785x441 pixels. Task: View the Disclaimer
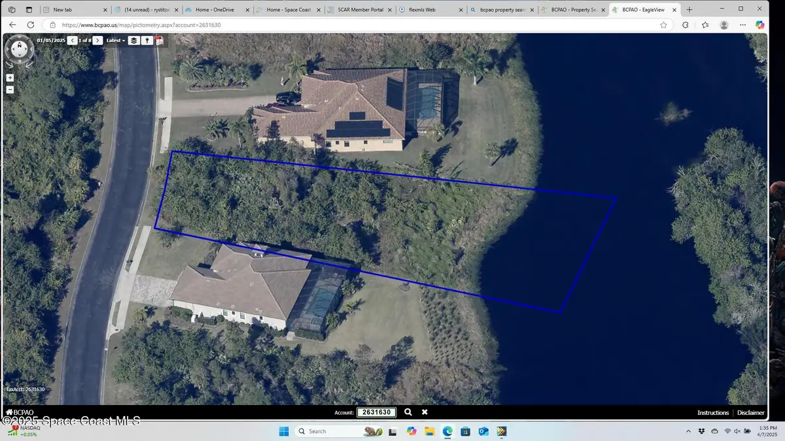coord(750,412)
